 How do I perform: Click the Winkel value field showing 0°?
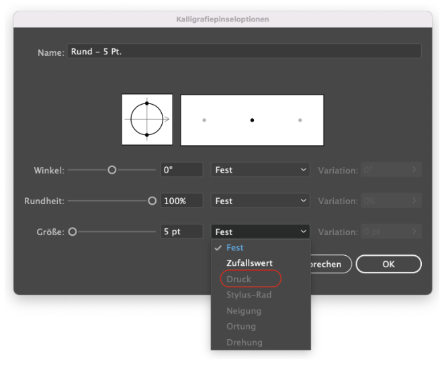181,170
